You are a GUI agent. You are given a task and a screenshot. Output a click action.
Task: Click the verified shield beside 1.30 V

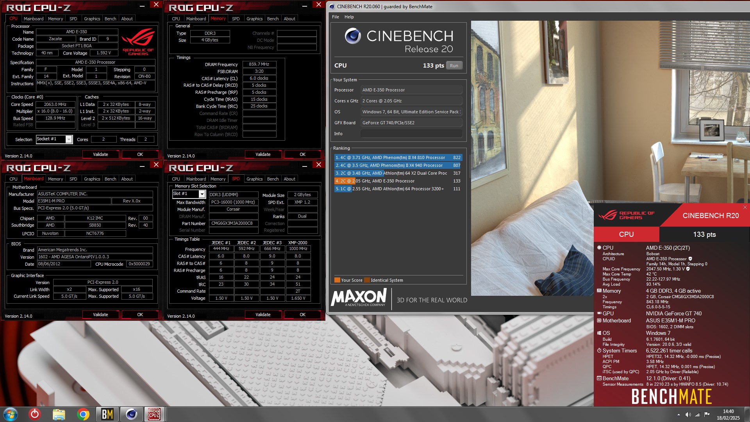click(x=688, y=269)
